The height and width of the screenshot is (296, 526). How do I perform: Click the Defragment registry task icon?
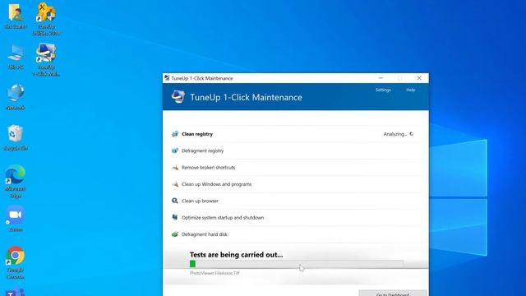(x=175, y=150)
